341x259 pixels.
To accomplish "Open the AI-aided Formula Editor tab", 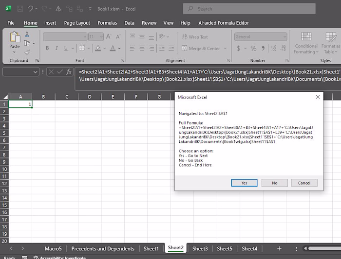I will 224,23.
